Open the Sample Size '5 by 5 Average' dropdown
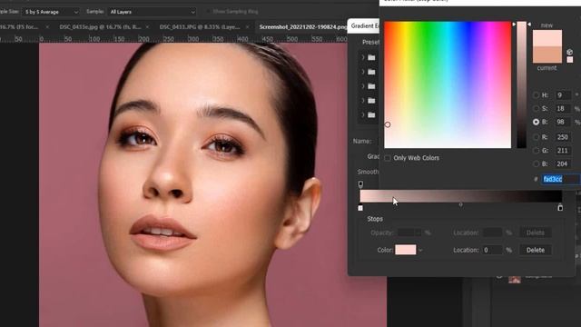This screenshot has width=581, height=327. [51, 12]
